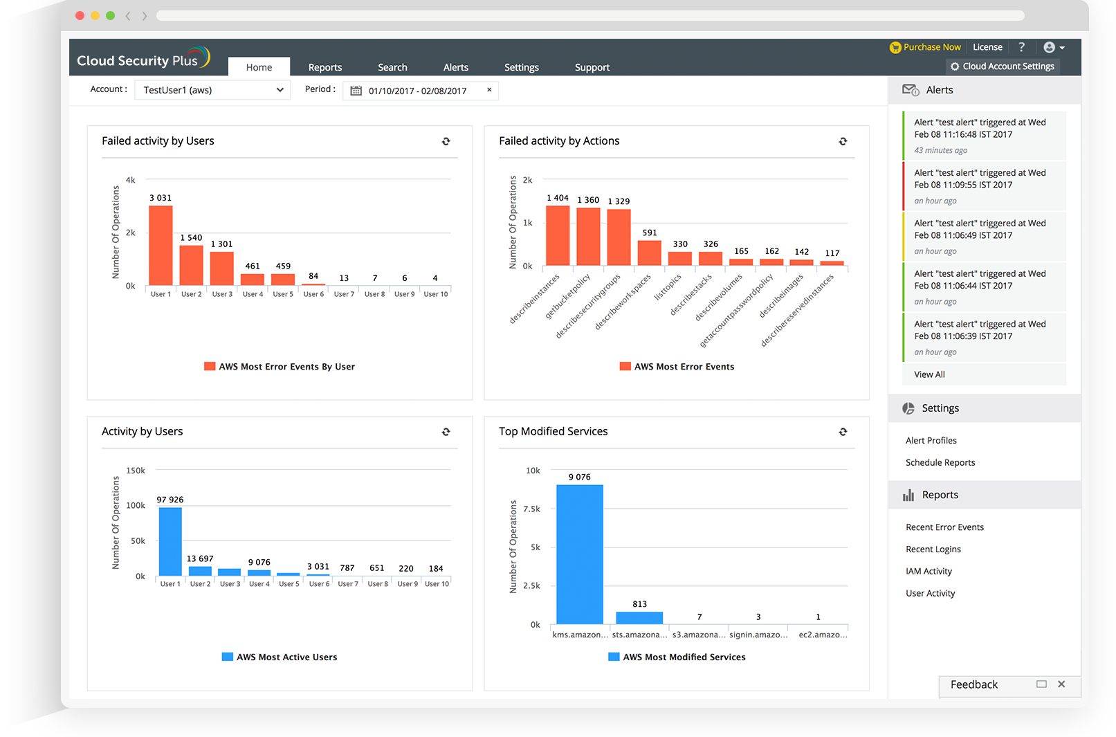Click the help question mark icon

[1021, 47]
